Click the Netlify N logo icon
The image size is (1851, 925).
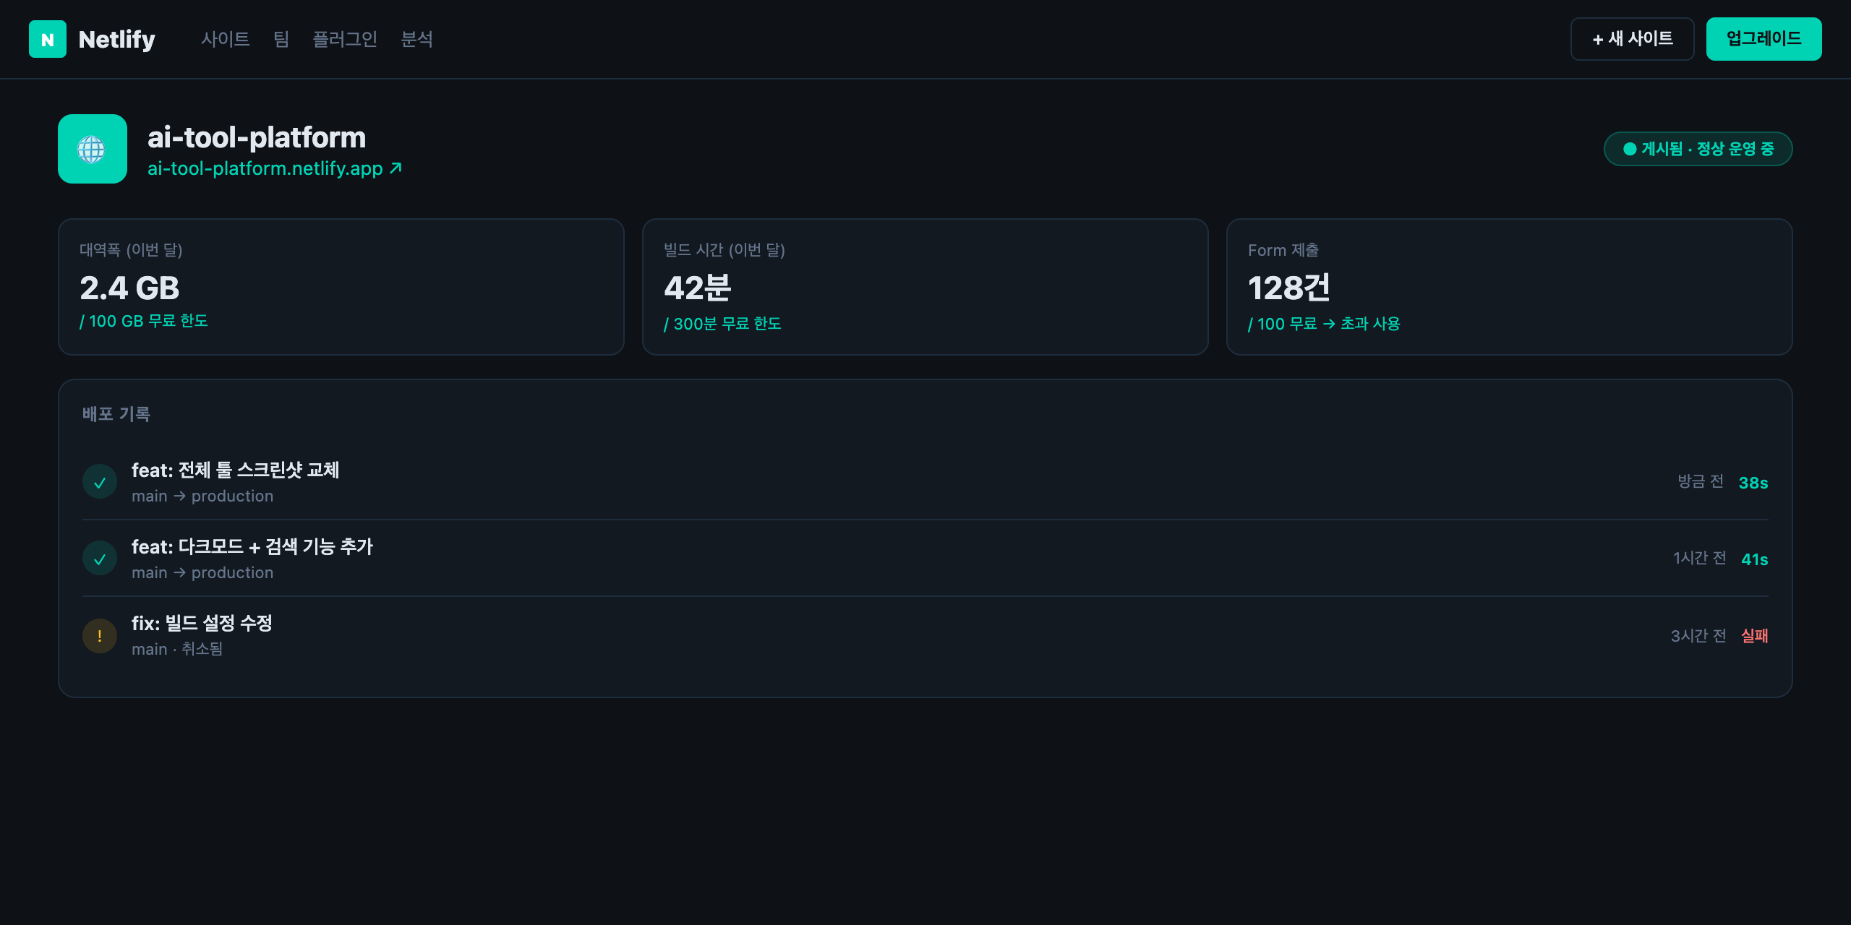48,39
